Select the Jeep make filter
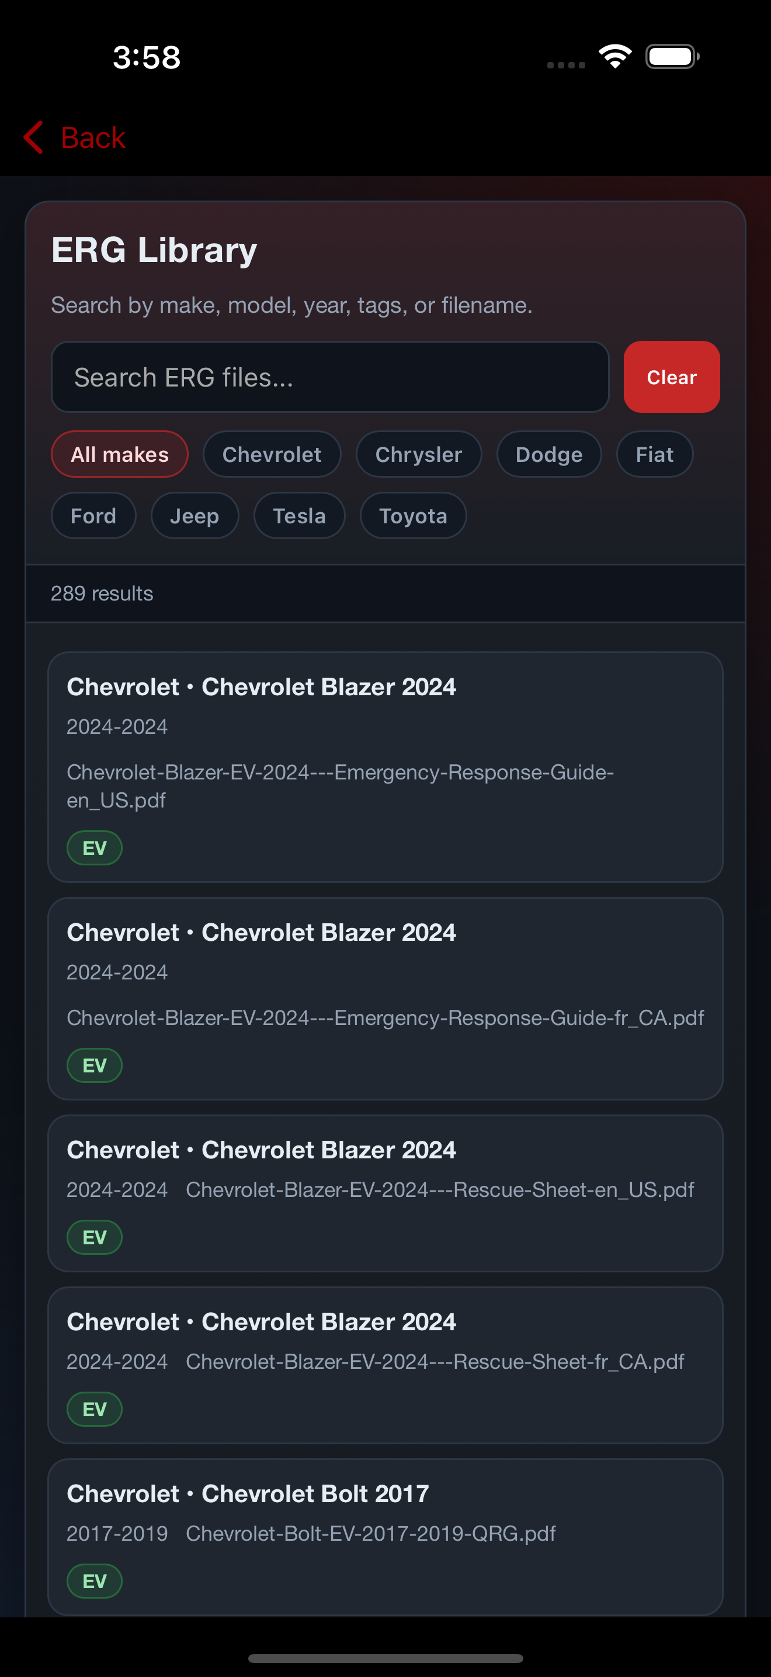Screen dimensions: 771x1677 click(x=195, y=516)
